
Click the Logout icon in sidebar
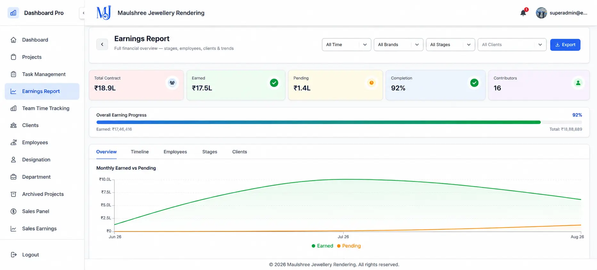pyautogui.click(x=13, y=255)
